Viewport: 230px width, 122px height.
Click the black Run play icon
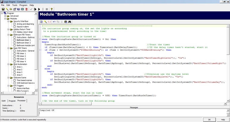coord(39,9)
